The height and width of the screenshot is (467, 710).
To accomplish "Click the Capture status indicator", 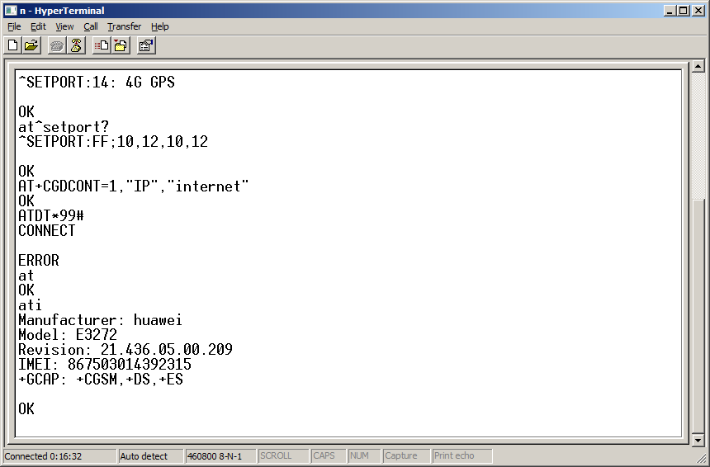I will click(x=406, y=456).
